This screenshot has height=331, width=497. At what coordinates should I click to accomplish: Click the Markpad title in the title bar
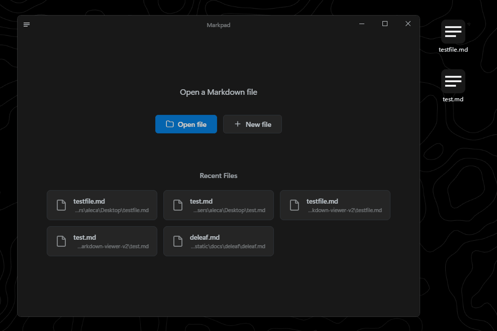218,25
